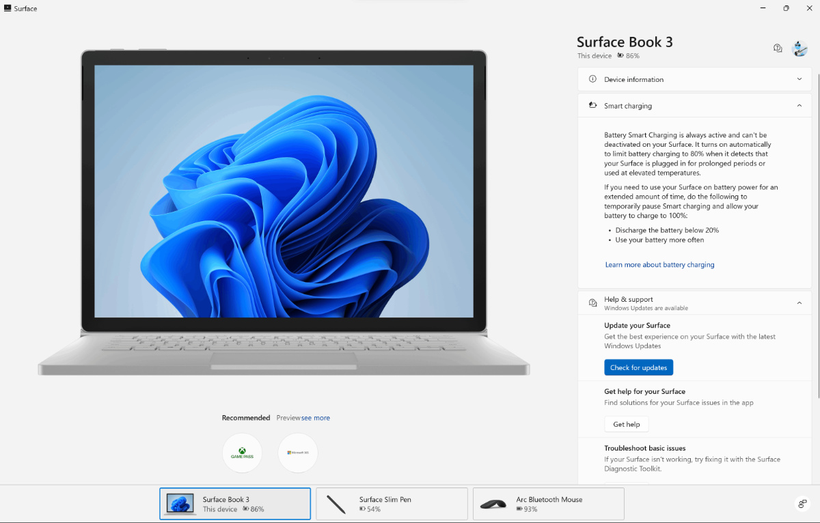Open Learn more about battery charging link
Viewport: 820px width, 523px height.
tap(660, 265)
